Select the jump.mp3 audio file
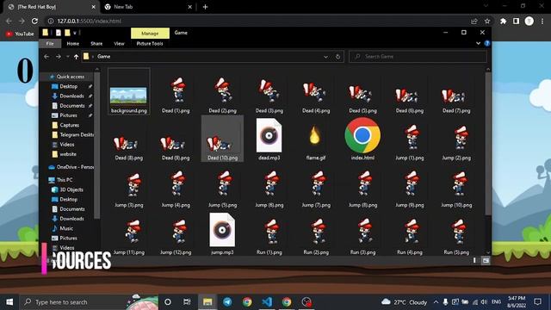This screenshot has width=551, height=310. click(x=222, y=230)
